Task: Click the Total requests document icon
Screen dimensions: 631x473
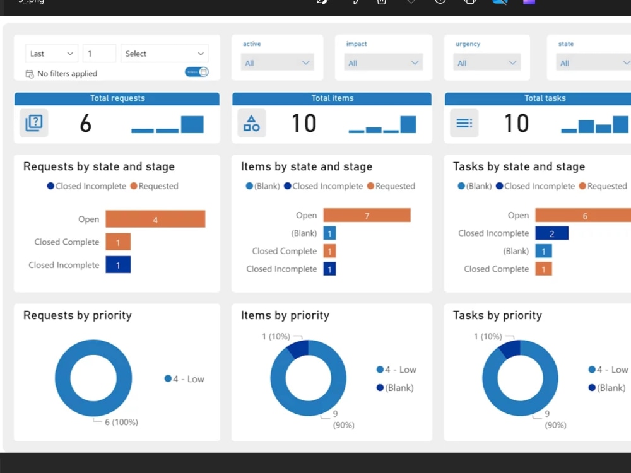Action: (x=33, y=123)
